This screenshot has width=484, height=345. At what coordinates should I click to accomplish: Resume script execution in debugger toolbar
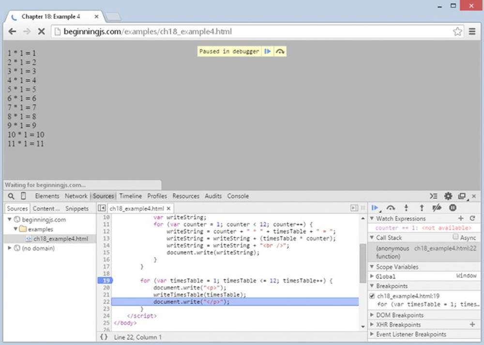(375, 208)
